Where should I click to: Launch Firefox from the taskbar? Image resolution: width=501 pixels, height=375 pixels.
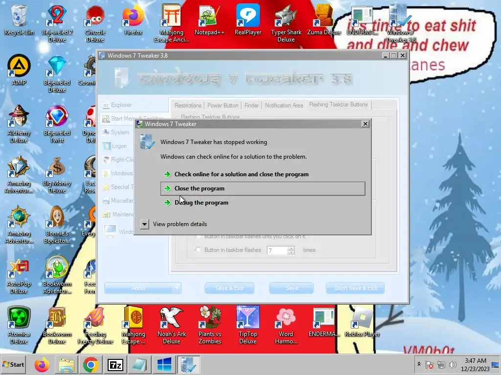42,365
